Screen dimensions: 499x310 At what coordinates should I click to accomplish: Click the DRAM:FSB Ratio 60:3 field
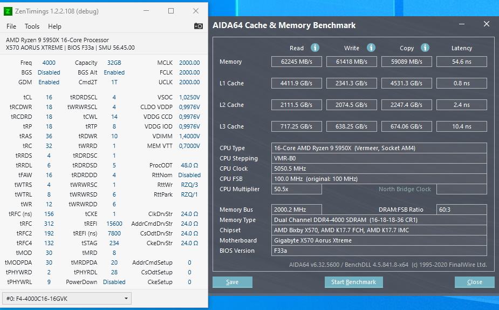[462, 210]
